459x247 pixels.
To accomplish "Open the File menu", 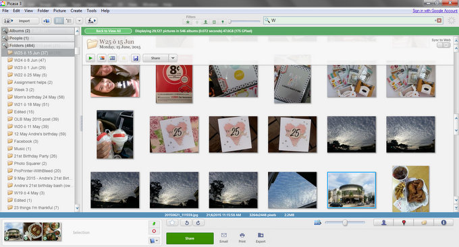I will tap(5, 11).
